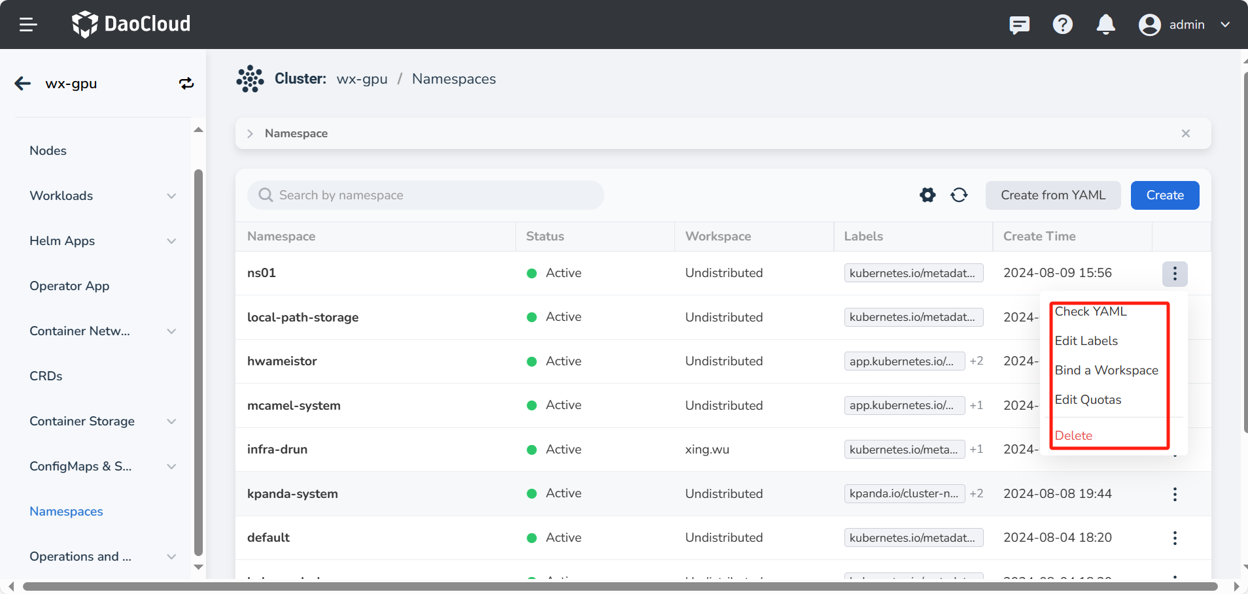The height and width of the screenshot is (594, 1248).
Task: Go back using the left arrow
Action: [23, 84]
